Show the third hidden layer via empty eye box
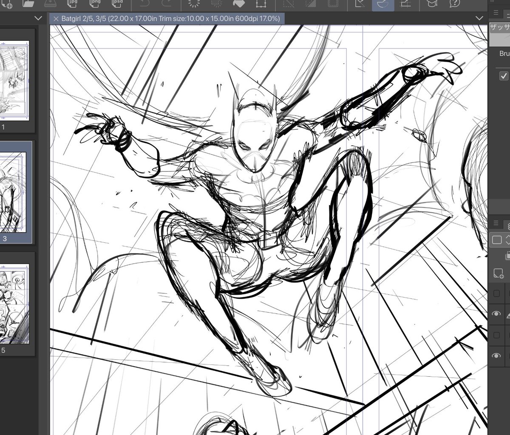 (496, 335)
